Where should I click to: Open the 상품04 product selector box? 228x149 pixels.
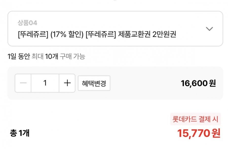point(115,29)
